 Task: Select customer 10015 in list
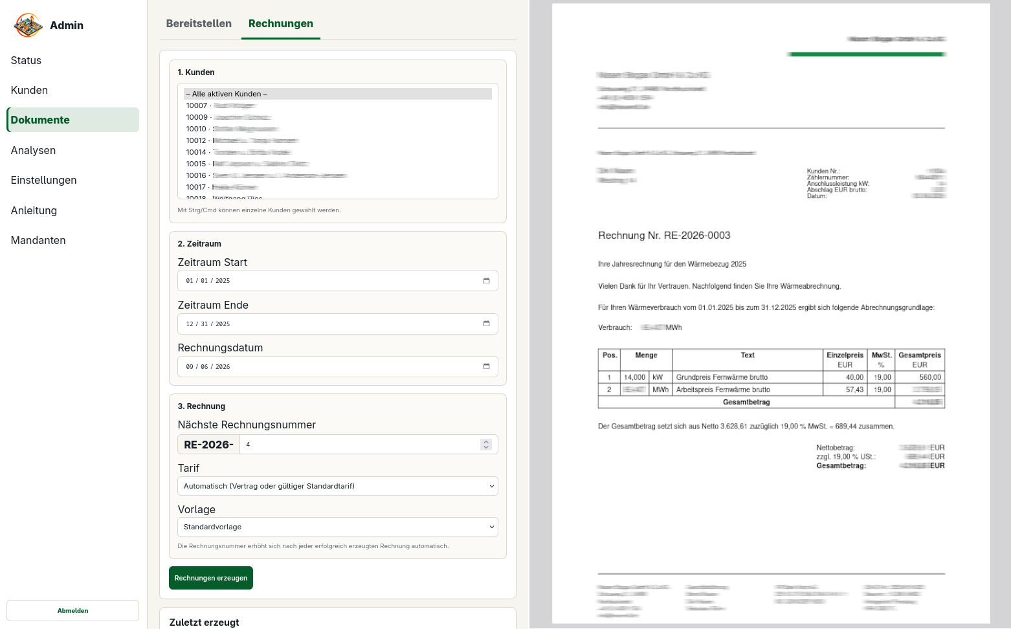[x=338, y=164]
